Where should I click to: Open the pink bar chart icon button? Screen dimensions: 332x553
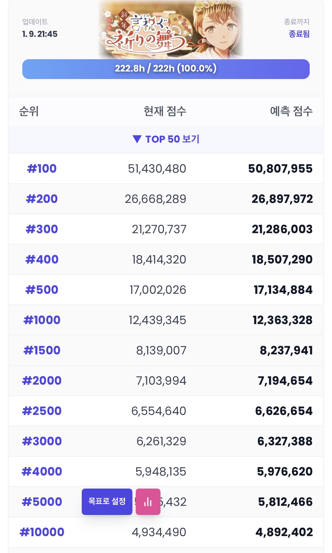pos(148,502)
